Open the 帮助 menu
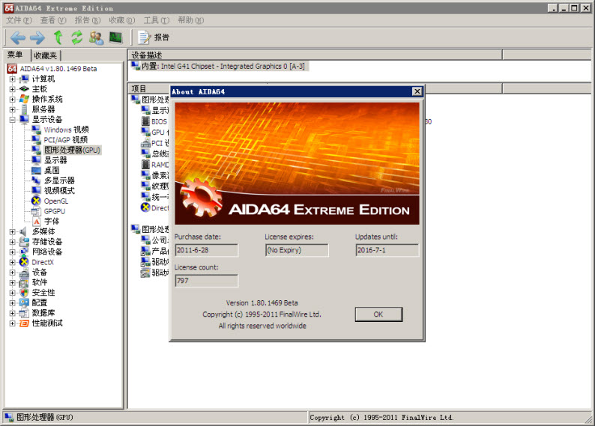The height and width of the screenshot is (426, 595). click(190, 20)
